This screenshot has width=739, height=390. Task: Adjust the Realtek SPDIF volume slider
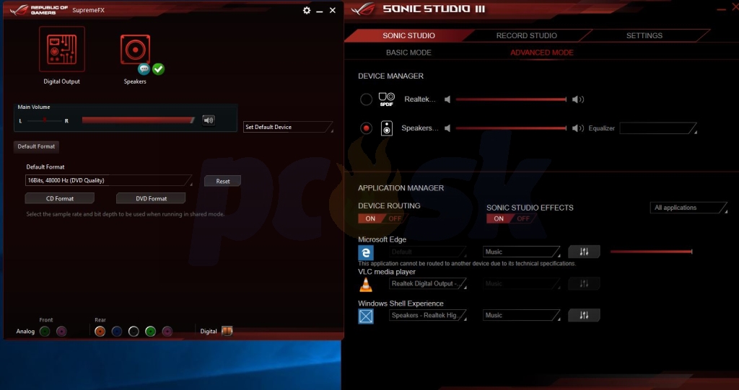(511, 99)
